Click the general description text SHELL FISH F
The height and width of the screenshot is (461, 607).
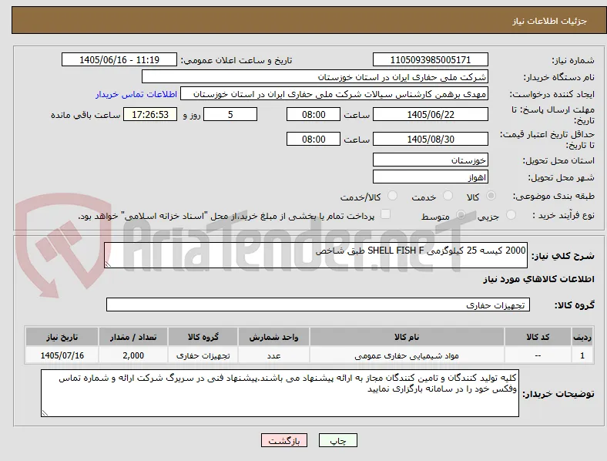click(x=396, y=251)
